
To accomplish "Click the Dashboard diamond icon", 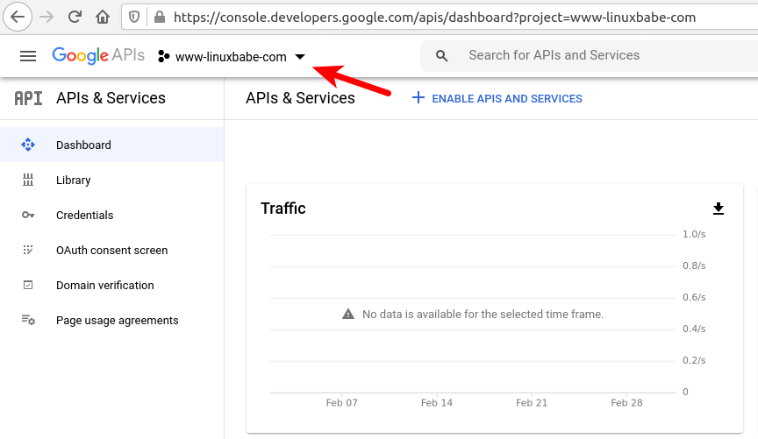I will [28, 145].
